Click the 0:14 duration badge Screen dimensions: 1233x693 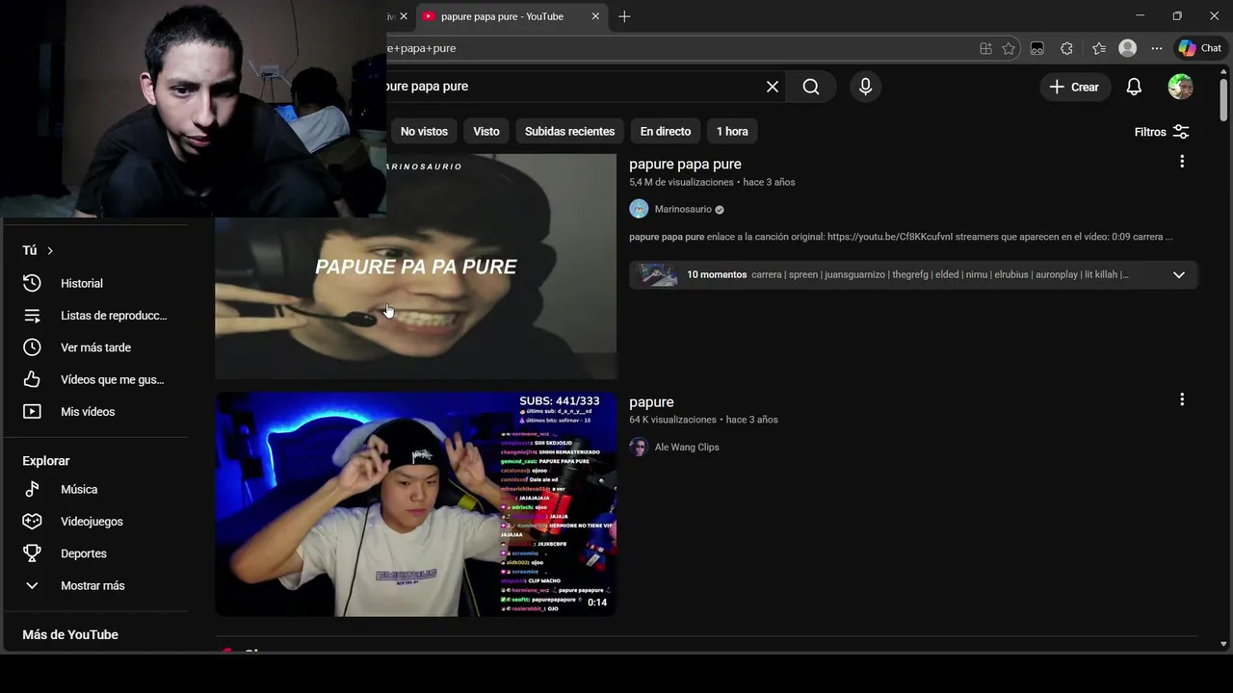(x=597, y=603)
